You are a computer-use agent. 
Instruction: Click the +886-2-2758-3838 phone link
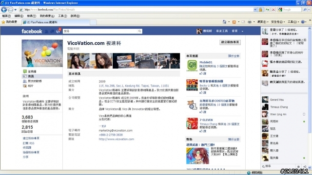click(x=111, y=135)
